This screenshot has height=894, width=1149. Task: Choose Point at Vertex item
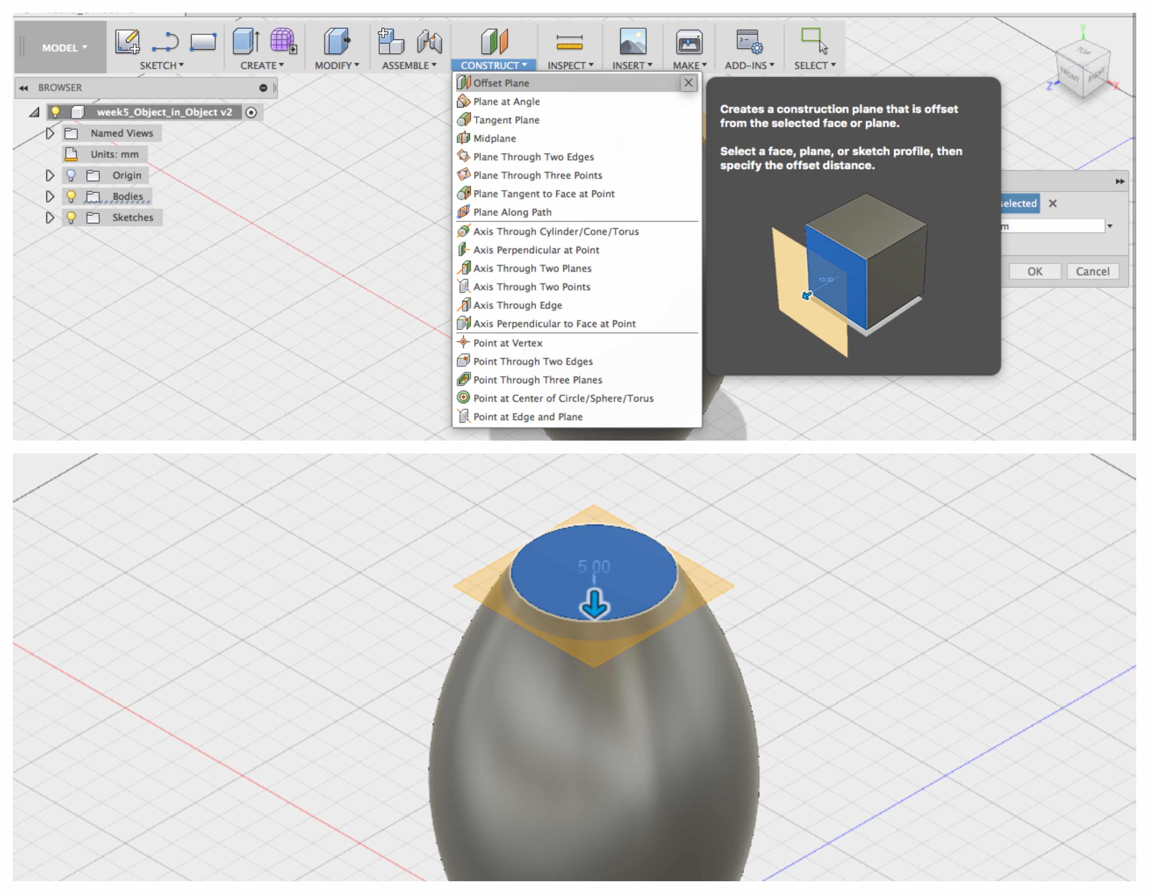pos(577,343)
